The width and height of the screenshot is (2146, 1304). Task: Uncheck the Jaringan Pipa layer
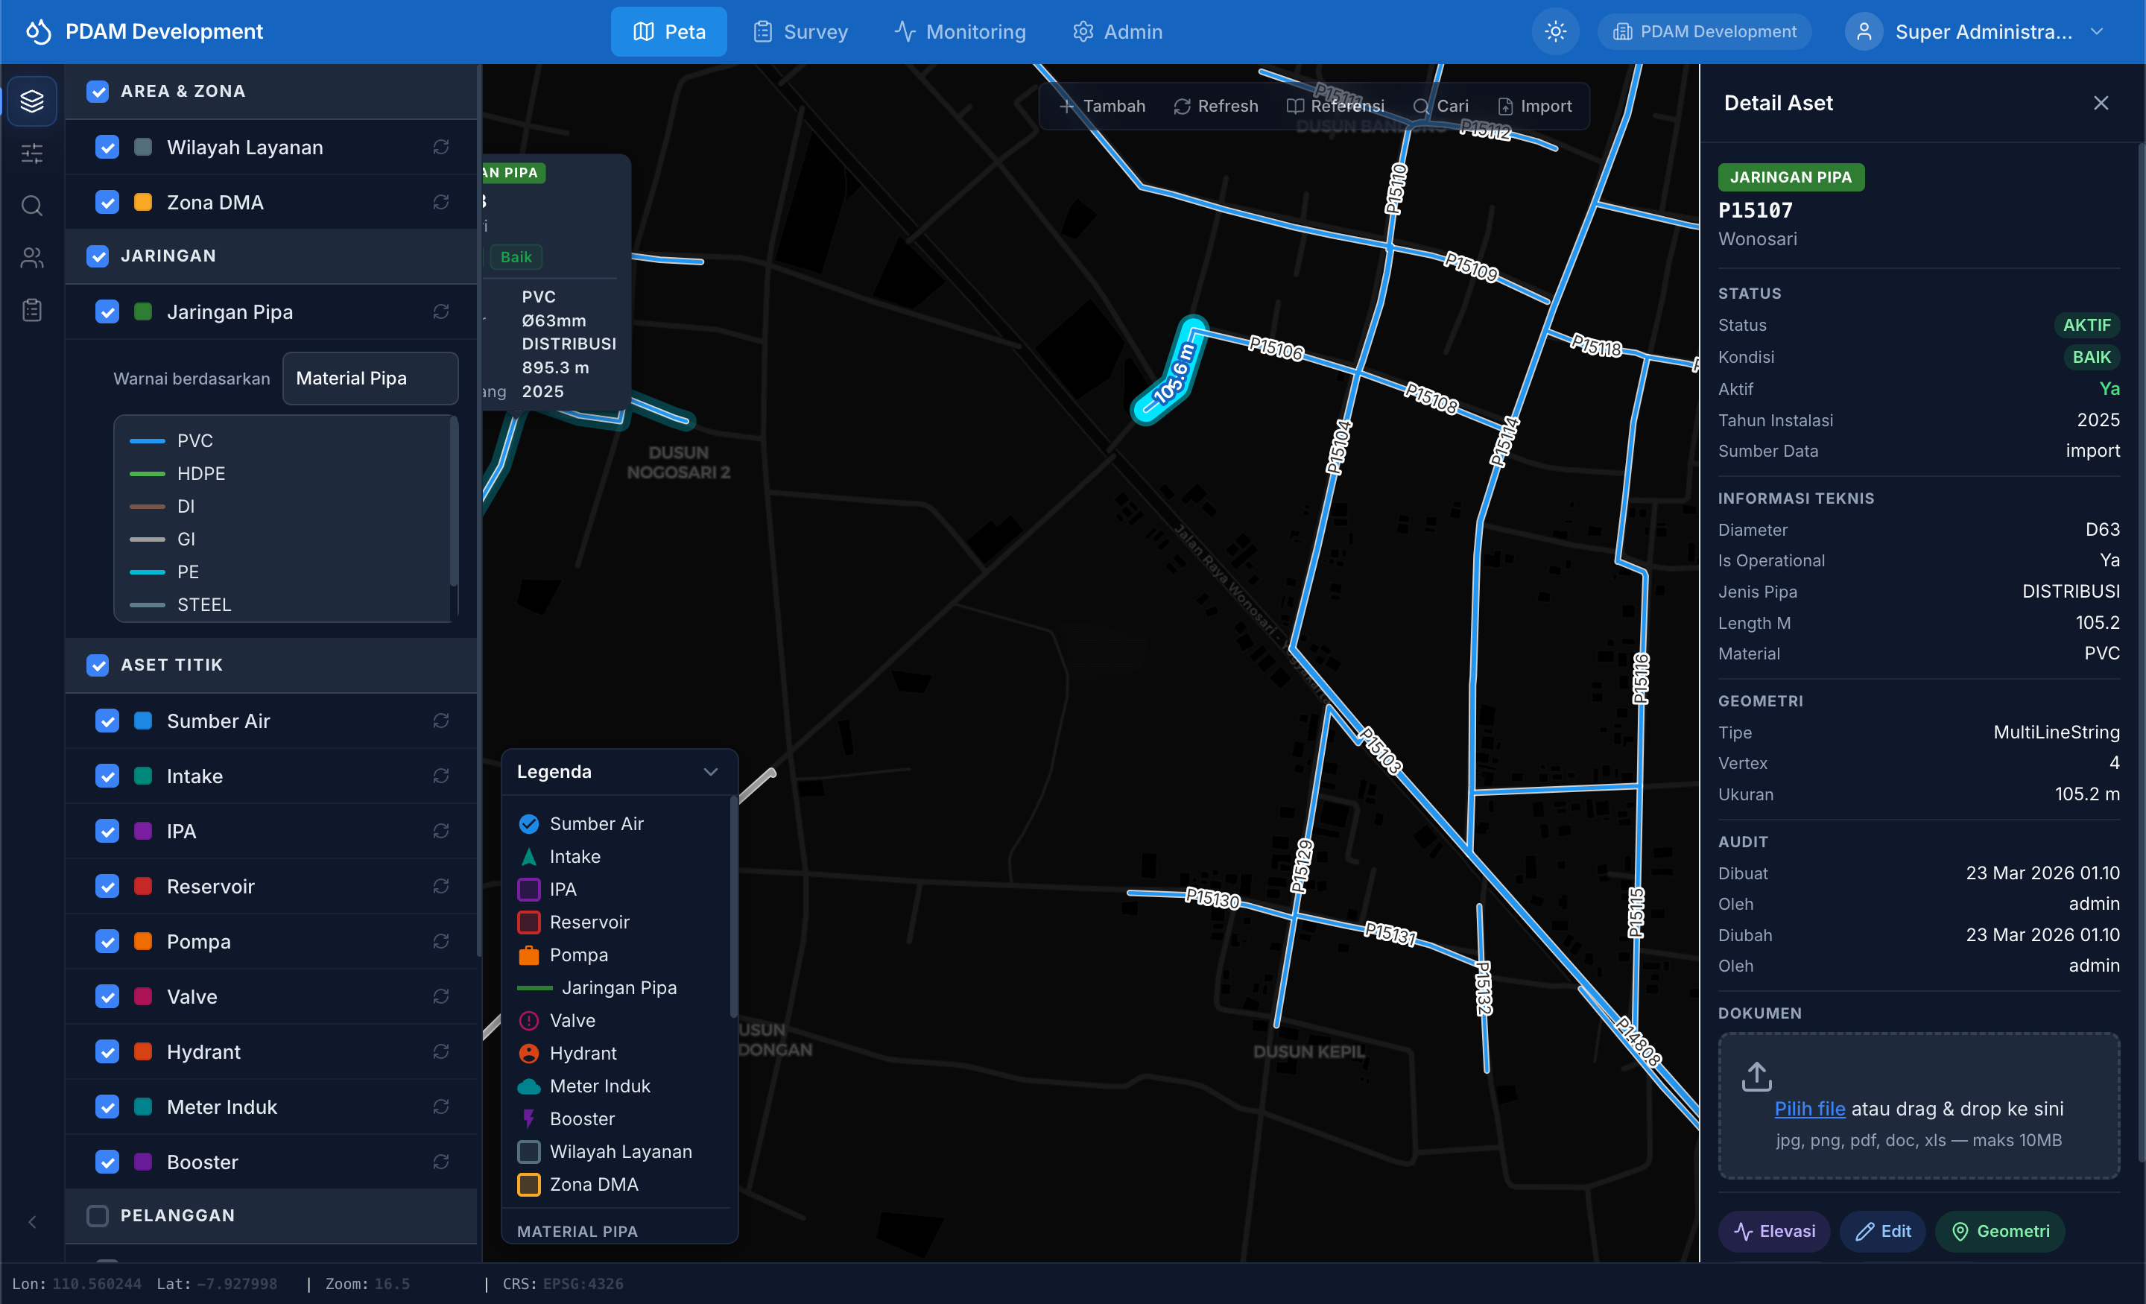point(107,312)
